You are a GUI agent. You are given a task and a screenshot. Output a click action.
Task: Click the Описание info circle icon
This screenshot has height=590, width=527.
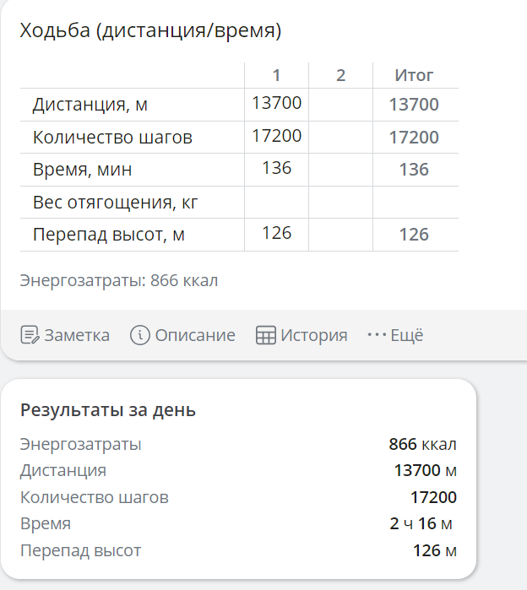(x=140, y=335)
